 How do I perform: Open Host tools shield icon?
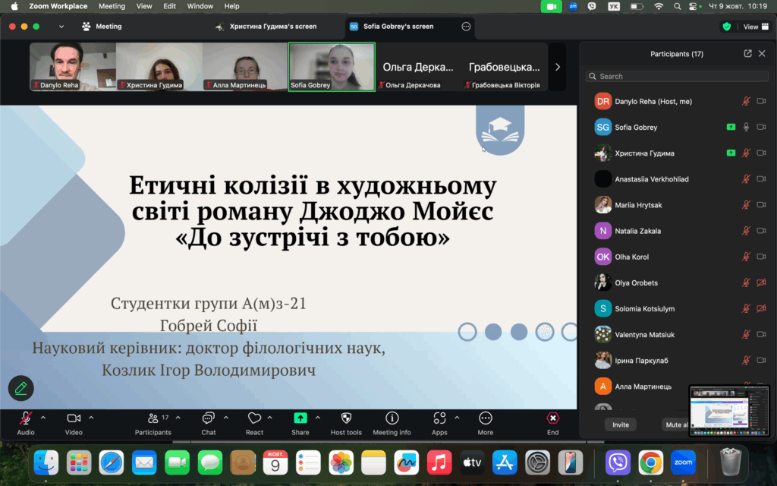pos(346,418)
